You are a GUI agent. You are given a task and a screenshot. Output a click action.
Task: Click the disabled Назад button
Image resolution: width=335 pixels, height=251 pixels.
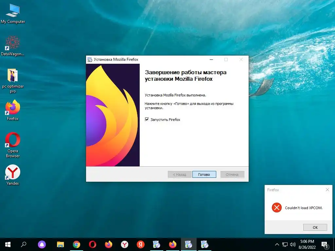pyautogui.click(x=180, y=175)
